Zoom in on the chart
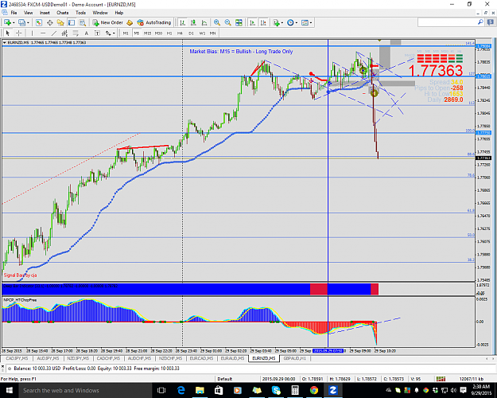The image size is (497, 398). (217, 22)
